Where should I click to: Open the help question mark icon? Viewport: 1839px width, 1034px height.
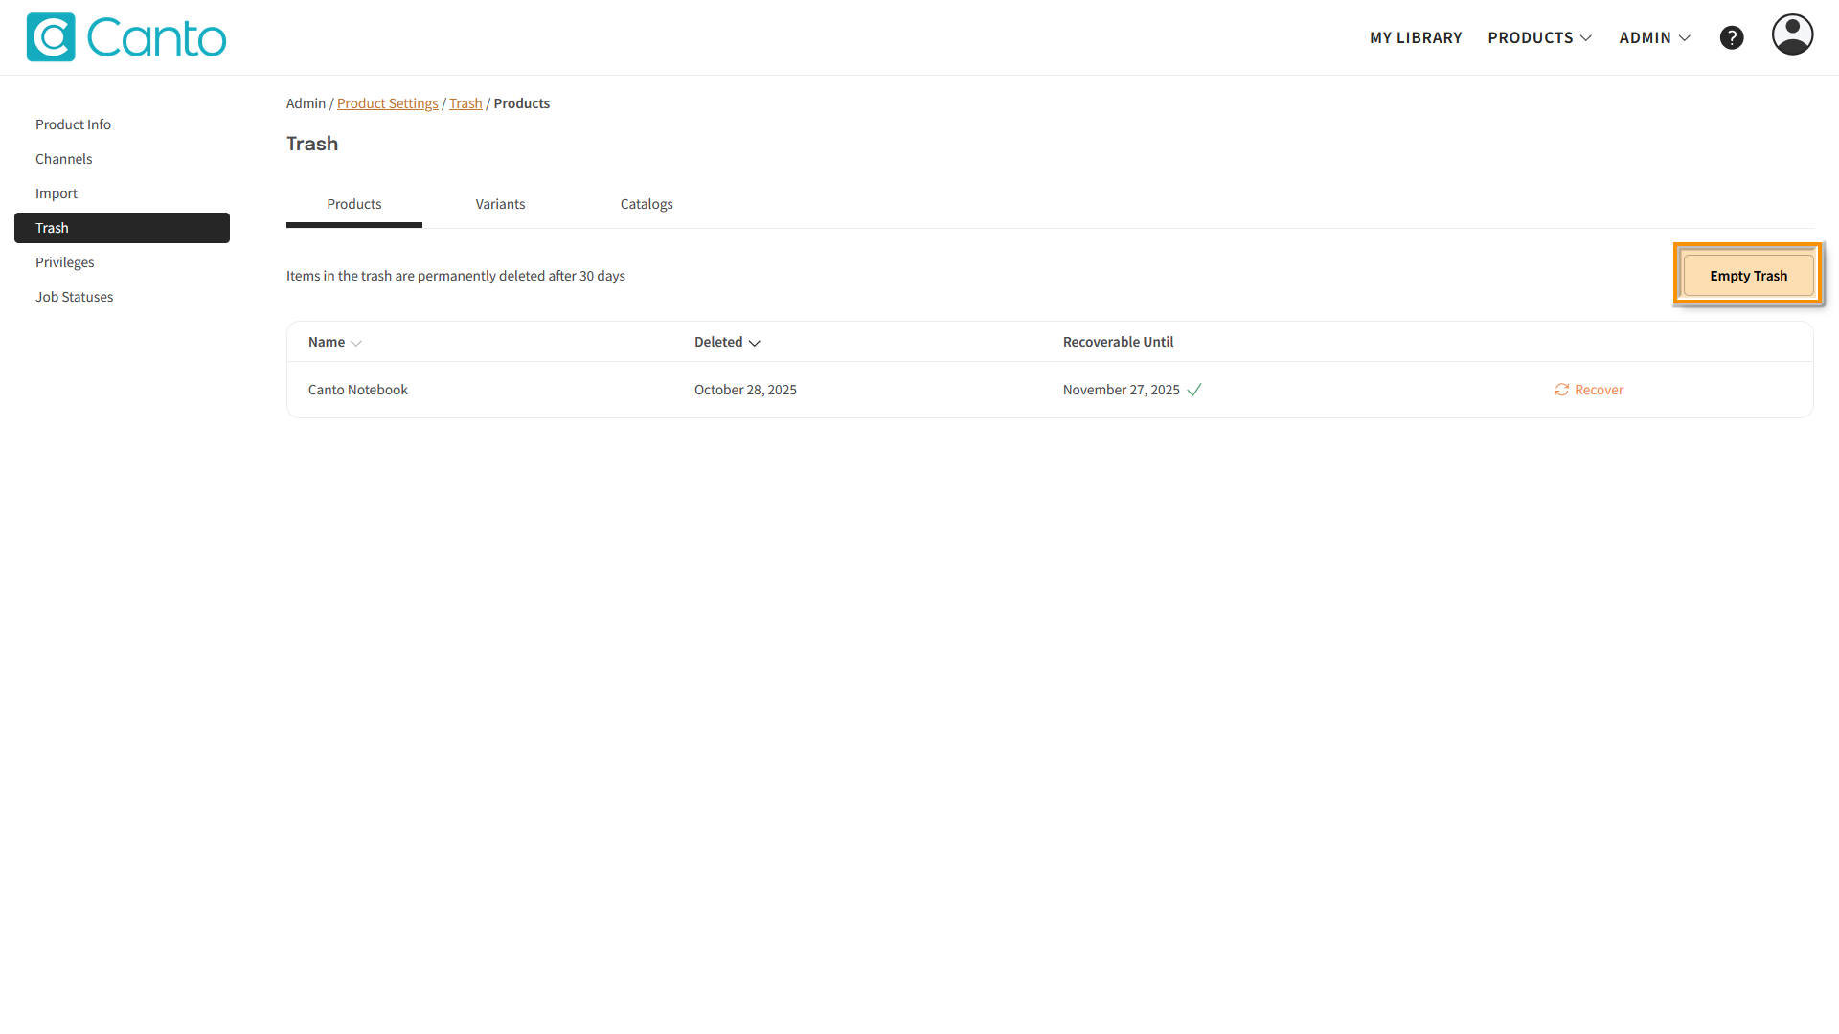click(1732, 37)
